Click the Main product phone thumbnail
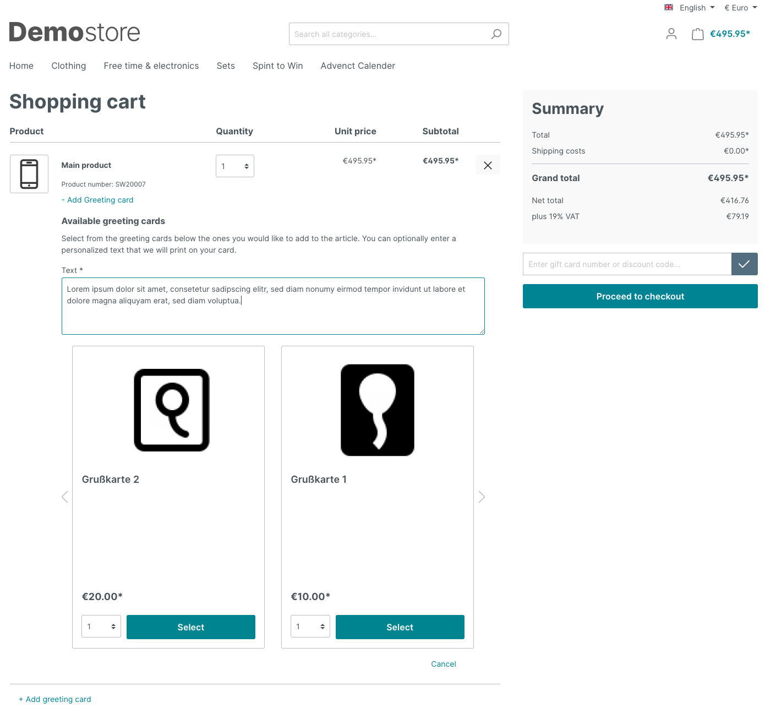Viewport: 765px width, 708px height. tap(29, 174)
